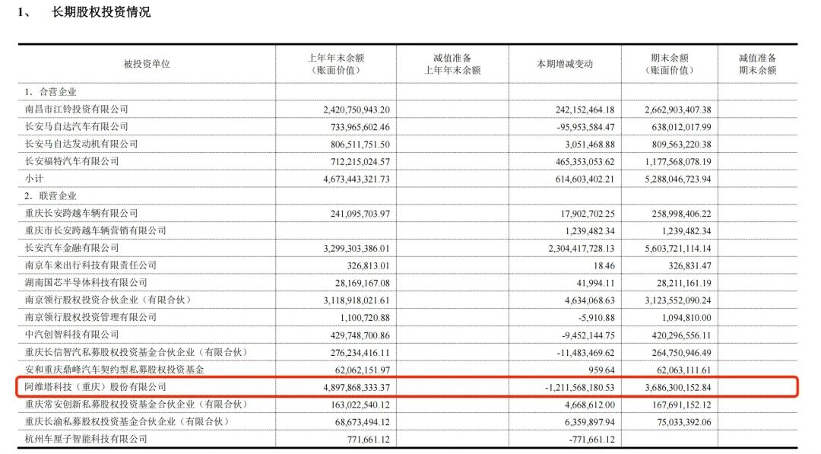The width and height of the screenshot is (821, 454).
Task: Click the highlighted 阿维塔科技（重庆）股份有限公司 cell
Action: 95,387
